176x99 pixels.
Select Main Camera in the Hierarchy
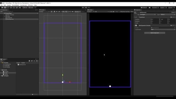(x=10, y=15)
